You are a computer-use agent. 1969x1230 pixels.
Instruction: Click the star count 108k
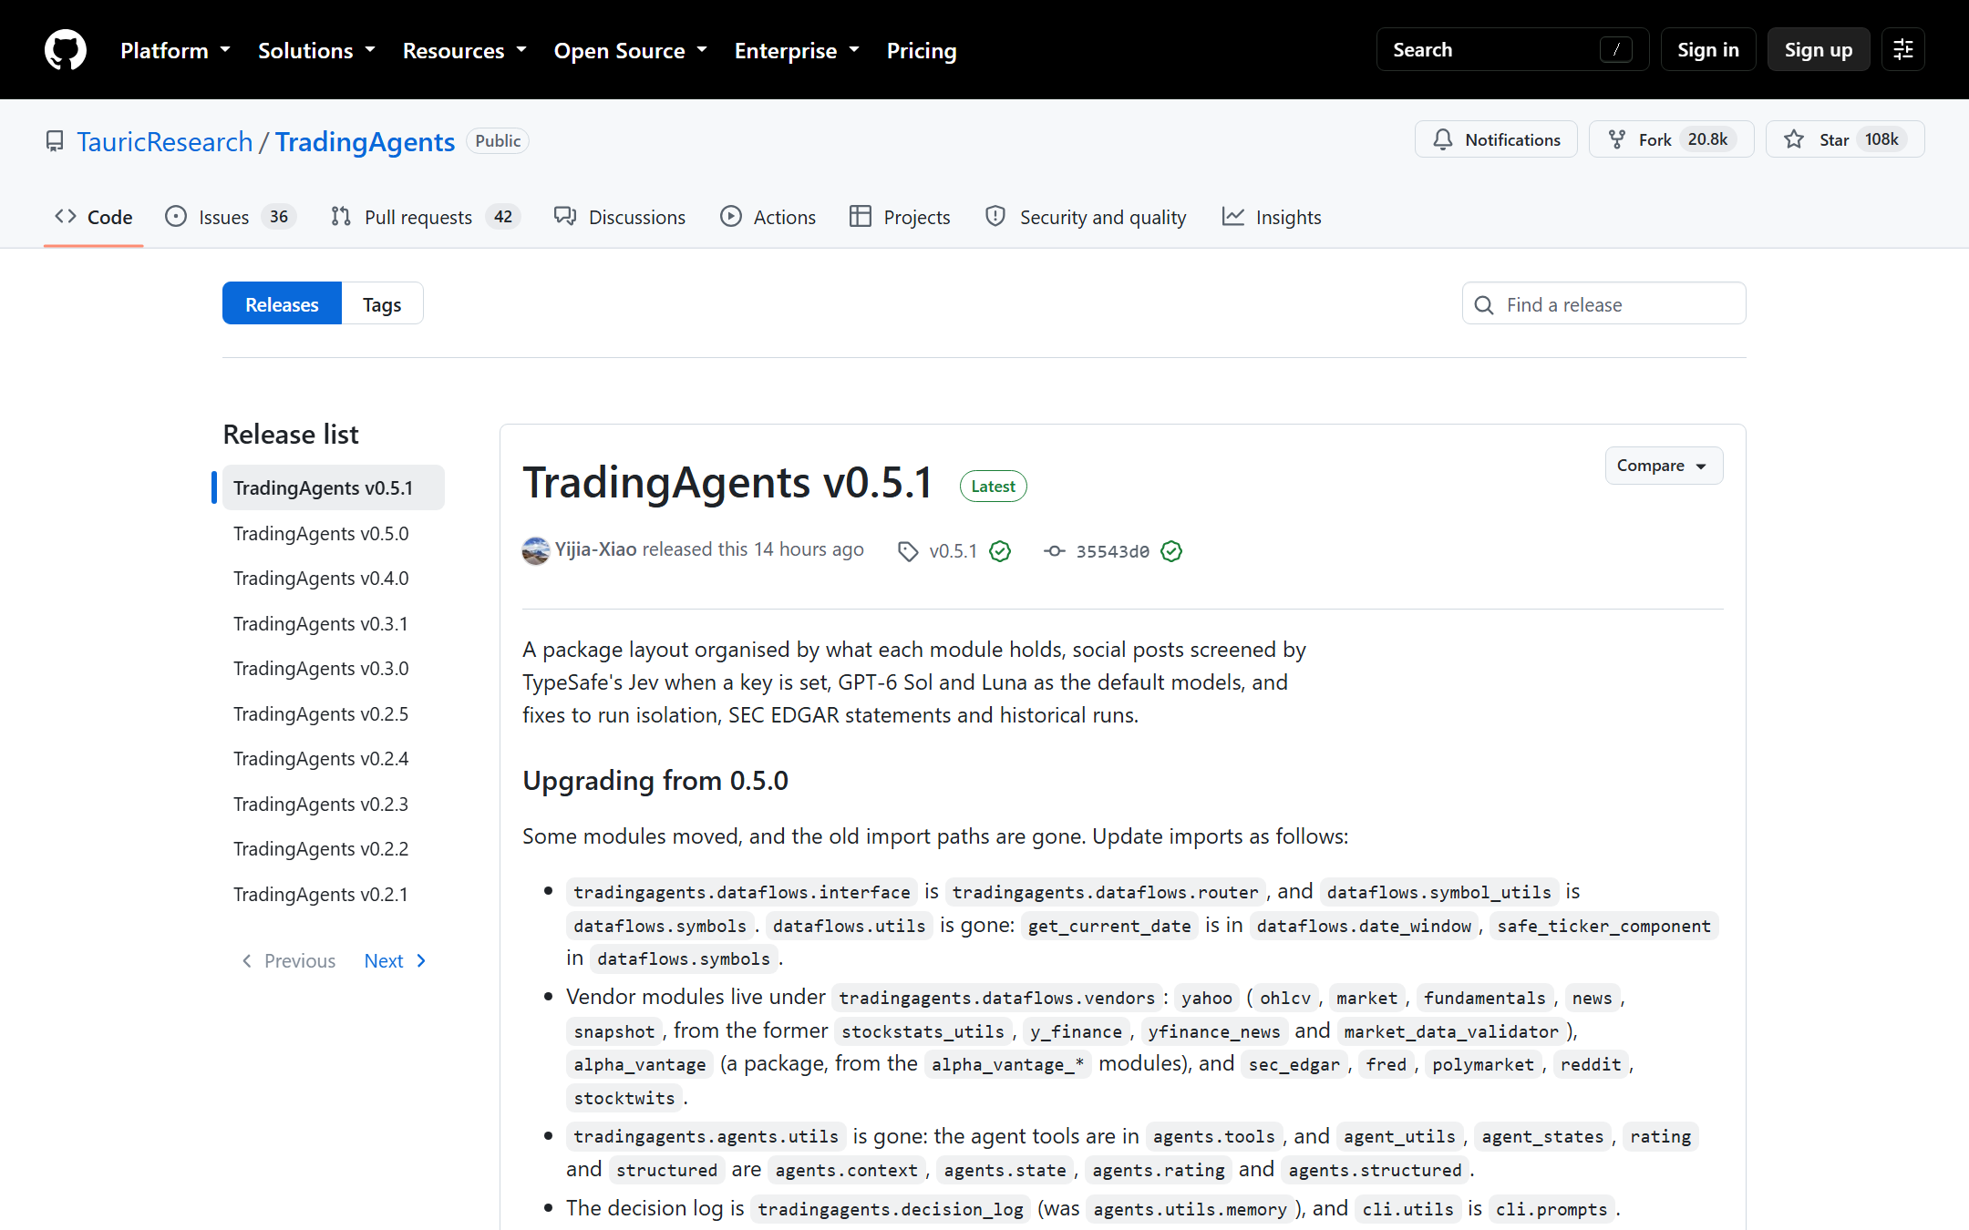pos(1881,139)
